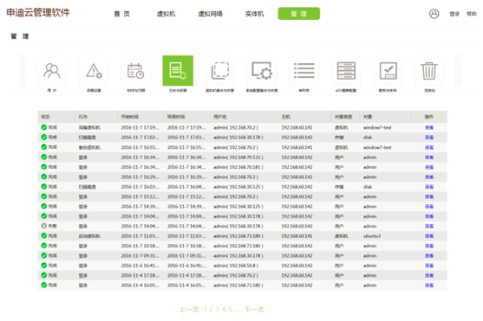Open the checkmark license icon
Viewport: 483px width, 321px height.
[388, 71]
